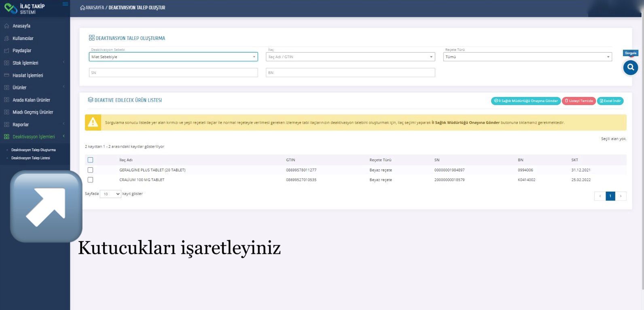The width and height of the screenshot is (644, 310).
Task: Click the Hasılat İşlemleri sidebar icon
Action: (6, 75)
